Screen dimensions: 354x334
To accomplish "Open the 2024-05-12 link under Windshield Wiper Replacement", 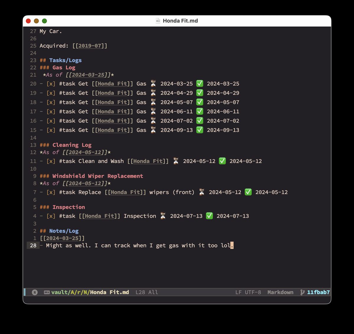I will coord(85,183).
